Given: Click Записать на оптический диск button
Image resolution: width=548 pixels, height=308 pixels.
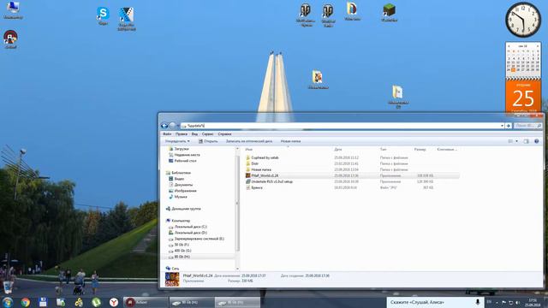Looking at the screenshot, I should pos(249,141).
